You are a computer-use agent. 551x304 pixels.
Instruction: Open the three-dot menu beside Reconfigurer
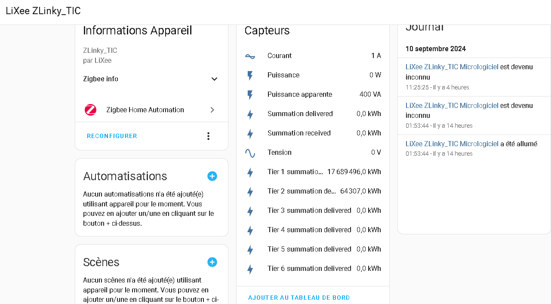click(208, 136)
